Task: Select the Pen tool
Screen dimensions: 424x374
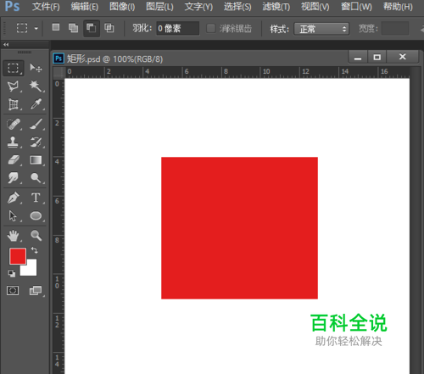Action: coord(14,198)
